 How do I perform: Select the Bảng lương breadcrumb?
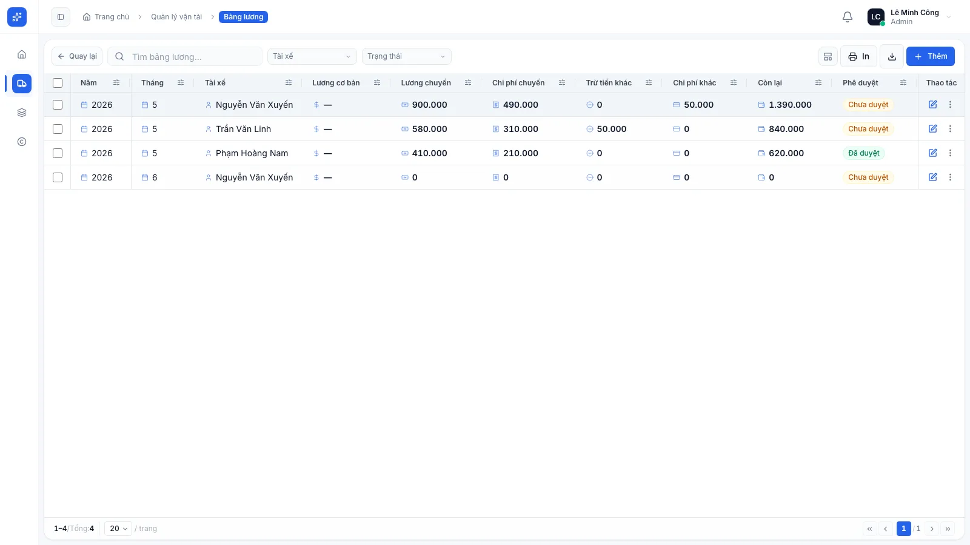coord(243,17)
